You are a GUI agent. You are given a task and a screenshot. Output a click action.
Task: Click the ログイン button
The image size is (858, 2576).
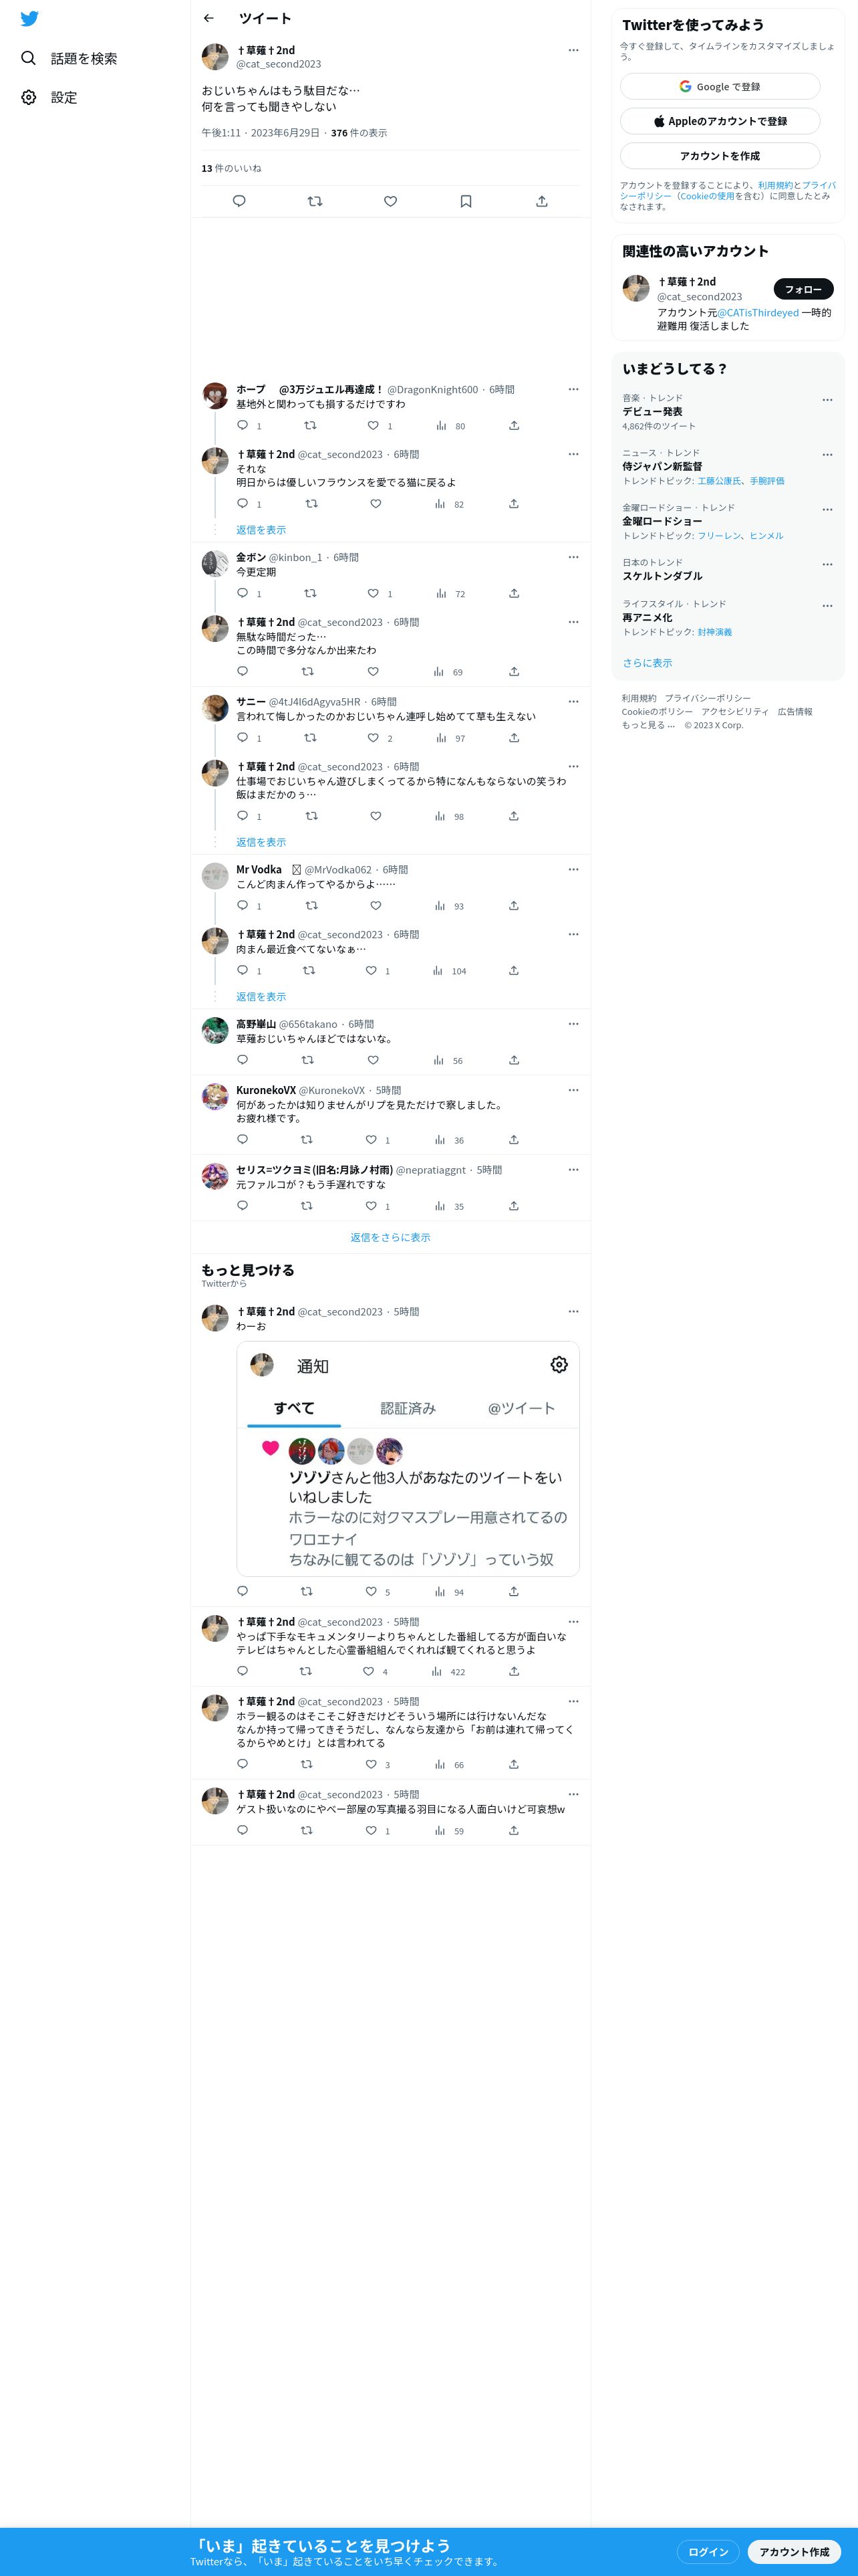pos(708,2552)
